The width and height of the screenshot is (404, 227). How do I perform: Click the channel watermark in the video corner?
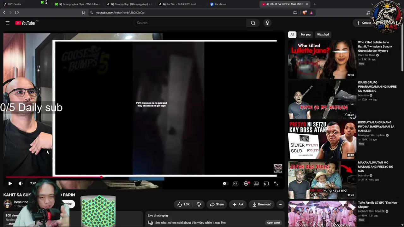coord(278,168)
